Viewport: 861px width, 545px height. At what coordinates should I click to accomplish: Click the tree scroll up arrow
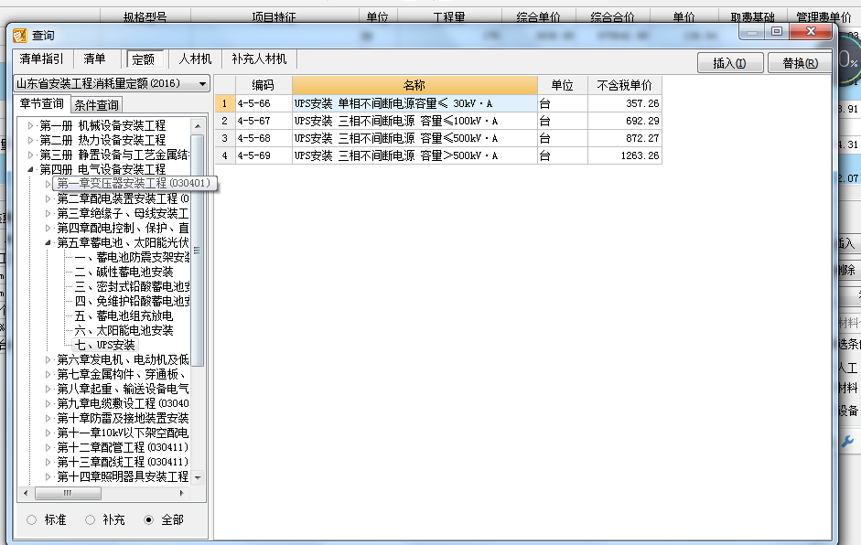(x=198, y=126)
